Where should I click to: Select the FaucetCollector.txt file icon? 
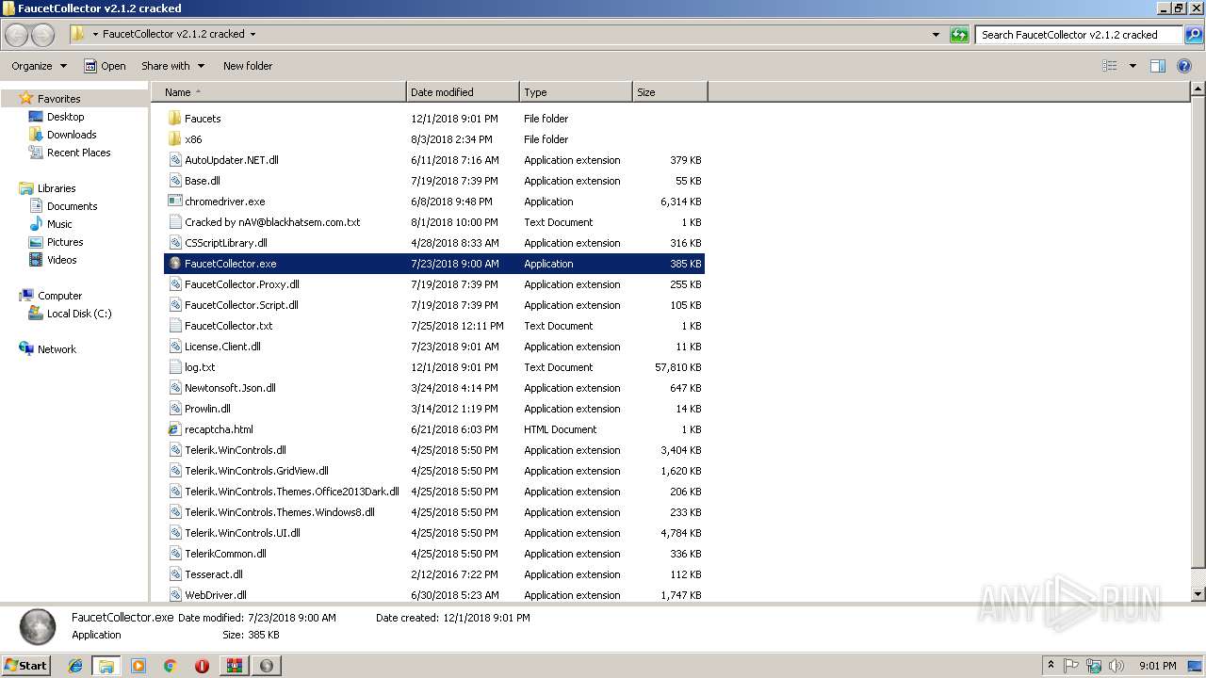(174, 326)
